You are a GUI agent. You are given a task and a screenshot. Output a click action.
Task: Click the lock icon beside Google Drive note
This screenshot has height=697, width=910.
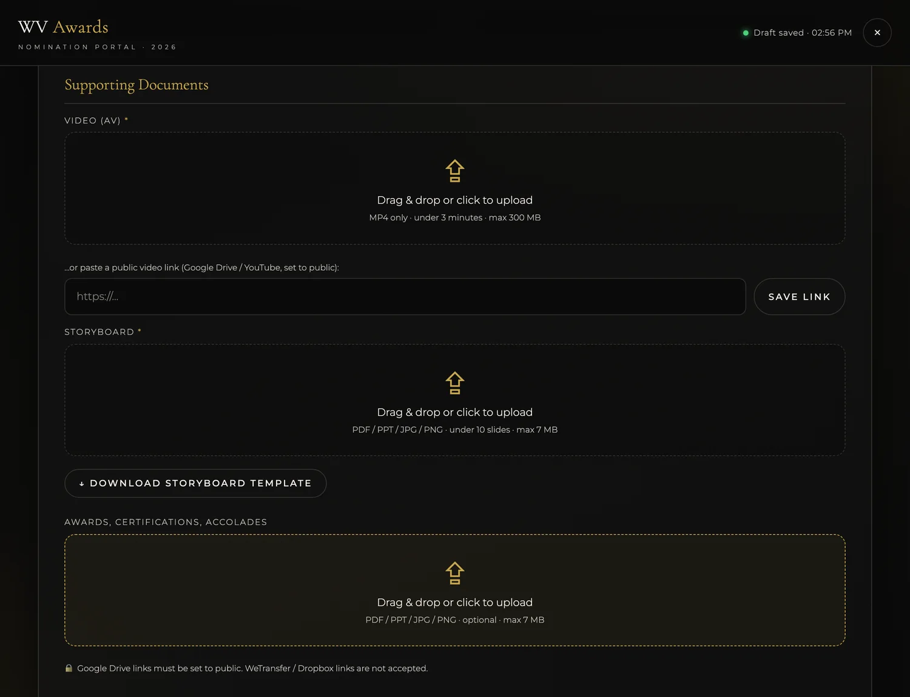[x=69, y=668]
